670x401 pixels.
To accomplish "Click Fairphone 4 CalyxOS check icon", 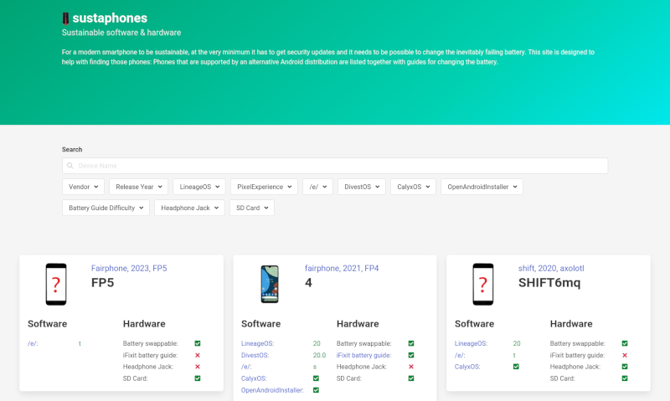I will click(x=316, y=378).
